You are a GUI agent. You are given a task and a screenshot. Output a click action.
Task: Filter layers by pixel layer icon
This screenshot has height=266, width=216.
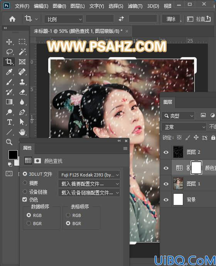tap(203, 115)
